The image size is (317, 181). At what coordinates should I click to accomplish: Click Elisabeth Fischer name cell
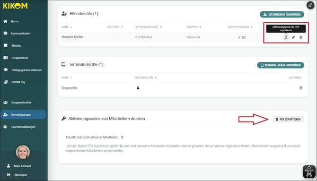[x=72, y=37]
